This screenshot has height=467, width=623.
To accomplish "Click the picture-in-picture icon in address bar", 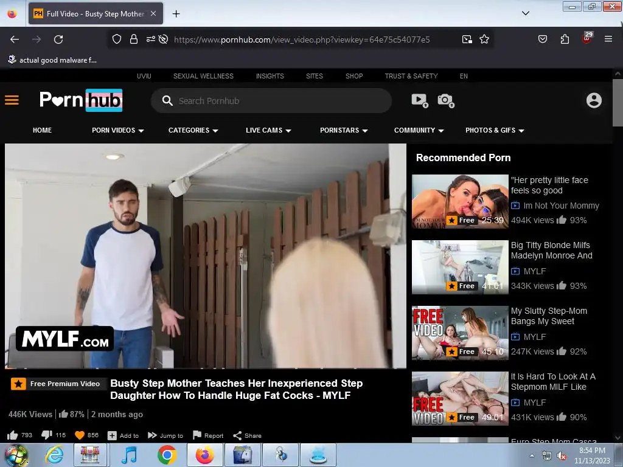I will [467, 40].
